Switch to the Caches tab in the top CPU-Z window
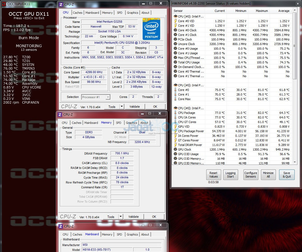The height and width of the screenshot is (252, 302). coord(78,13)
